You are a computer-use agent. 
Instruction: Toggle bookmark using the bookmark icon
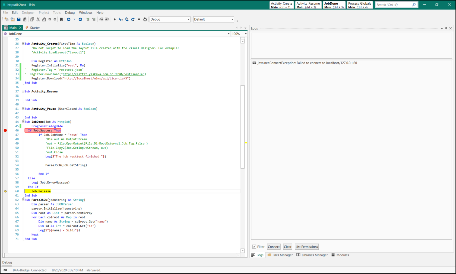click(61, 19)
